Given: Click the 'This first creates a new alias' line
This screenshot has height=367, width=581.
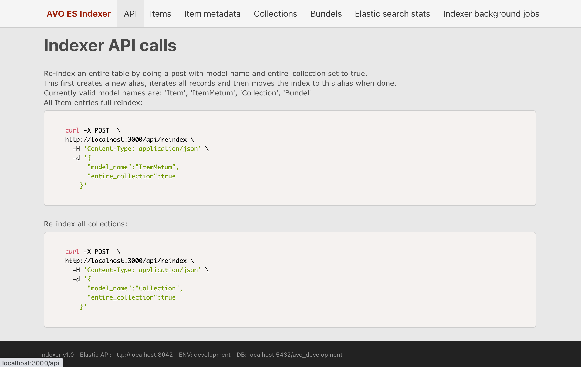Looking at the screenshot, I should pos(220,83).
